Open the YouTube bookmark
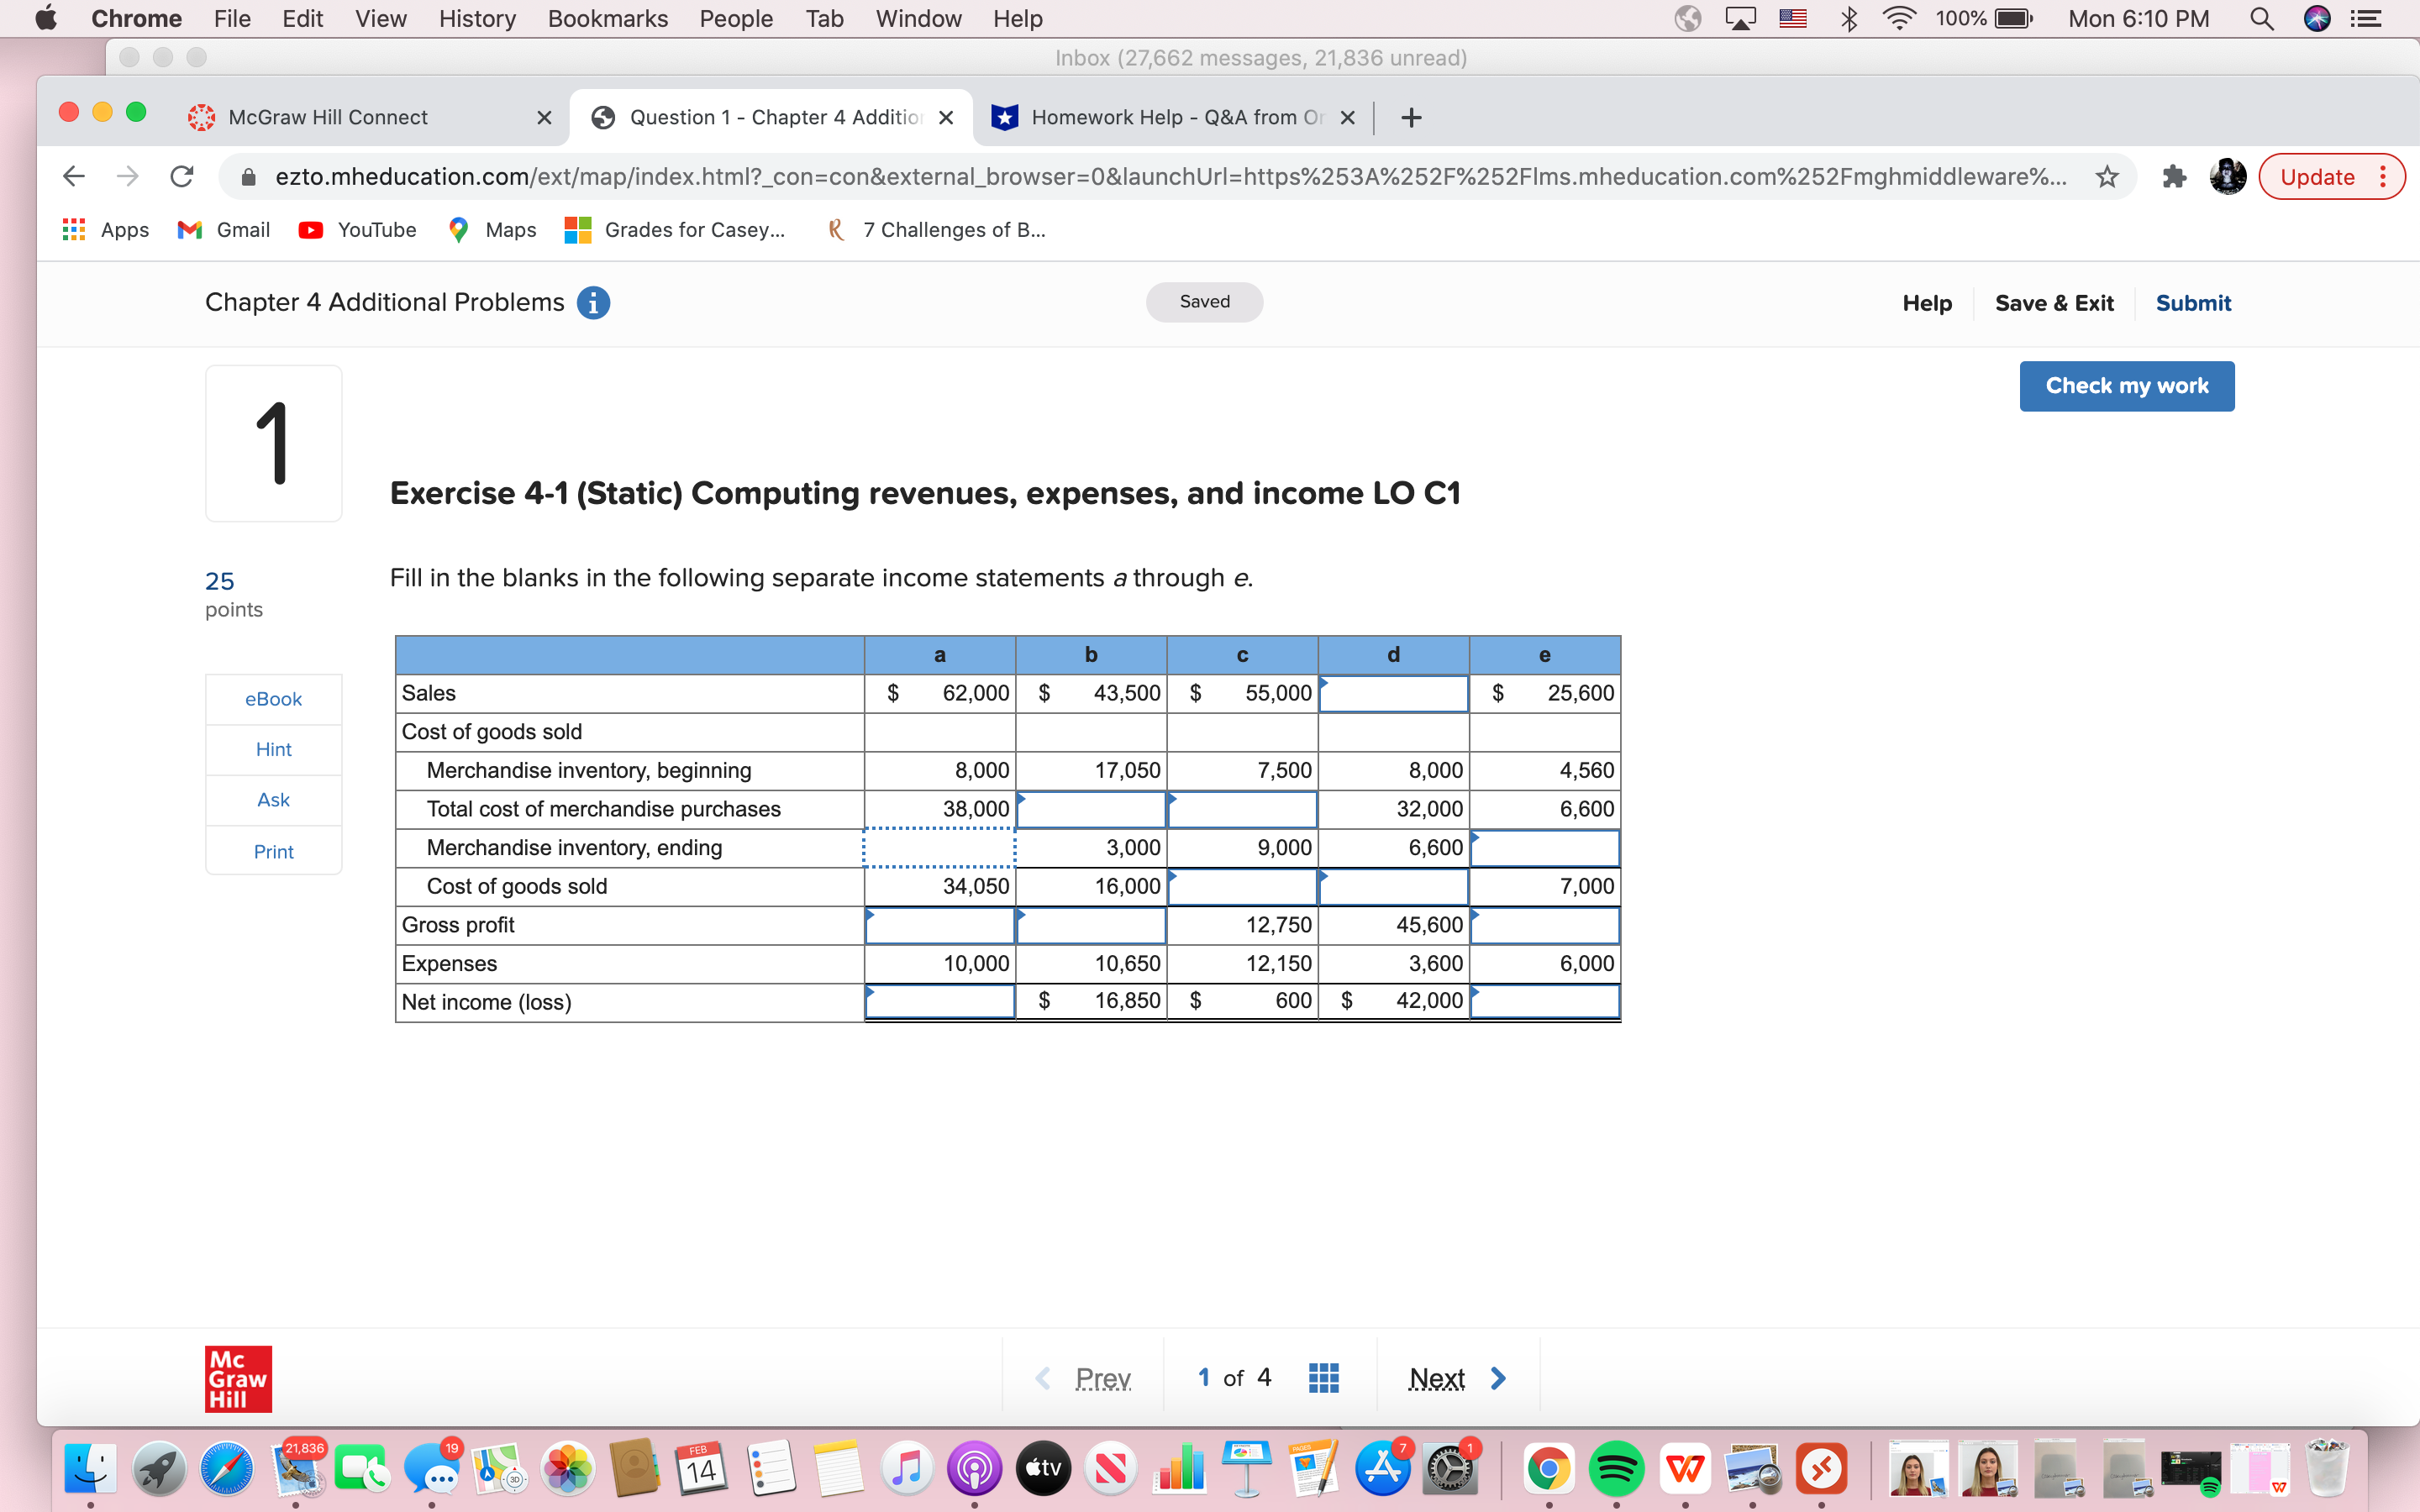This screenshot has width=2420, height=1512. [357, 229]
